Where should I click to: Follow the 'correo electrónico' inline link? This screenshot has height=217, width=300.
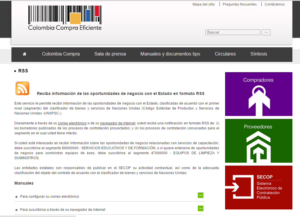(x=72, y=123)
